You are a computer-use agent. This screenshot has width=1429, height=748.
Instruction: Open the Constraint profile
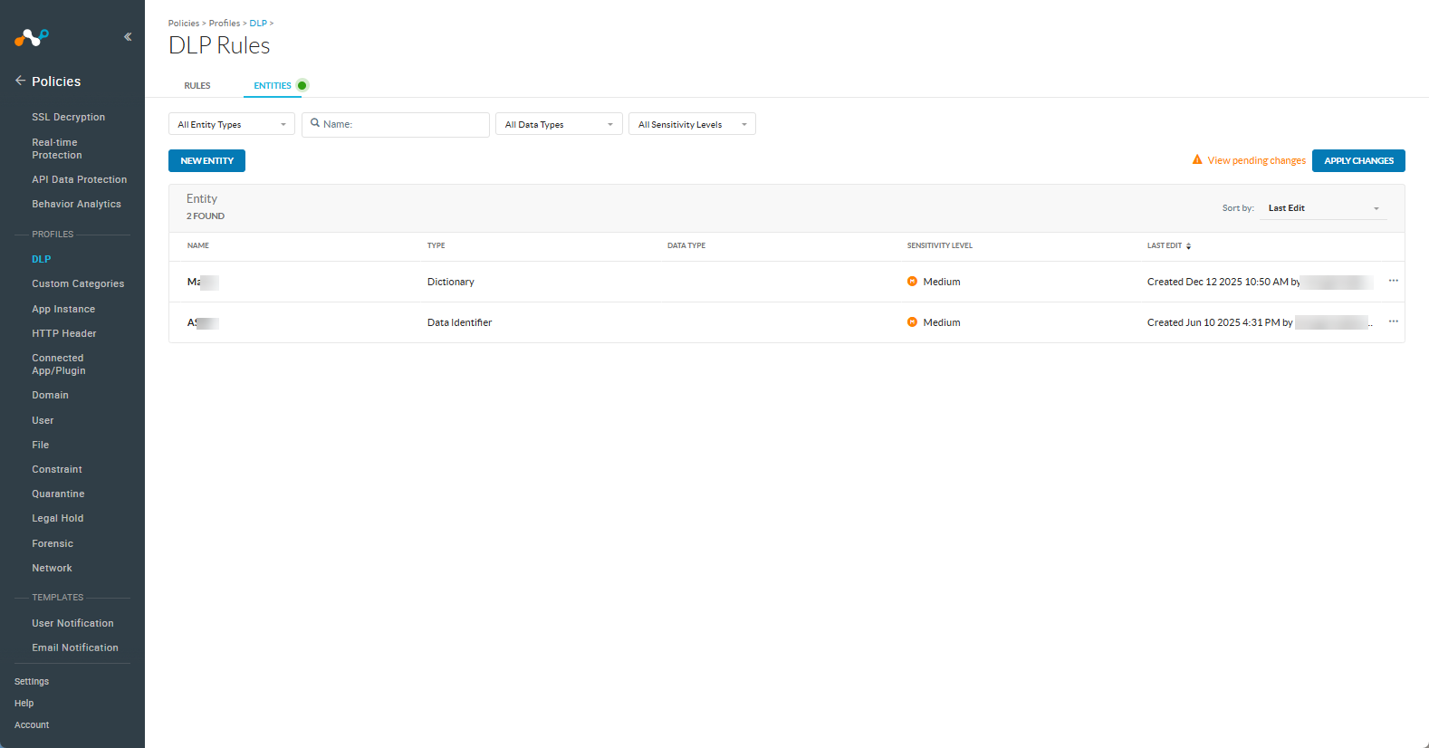point(57,469)
